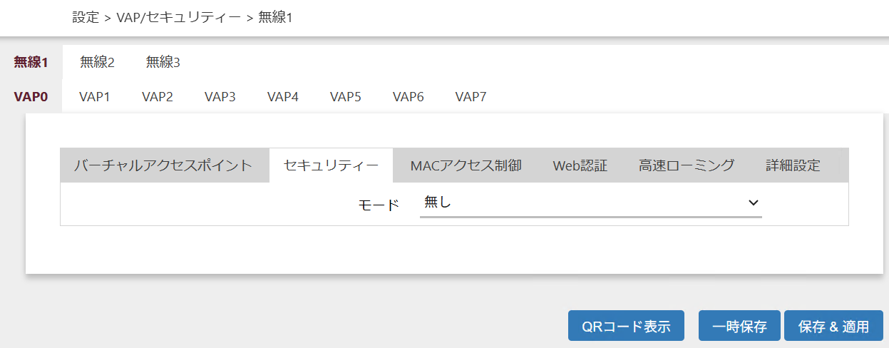Select the VAP5 tab
Image resolution: width=889 pixels, height=348 pixels.
coord(346,97)
